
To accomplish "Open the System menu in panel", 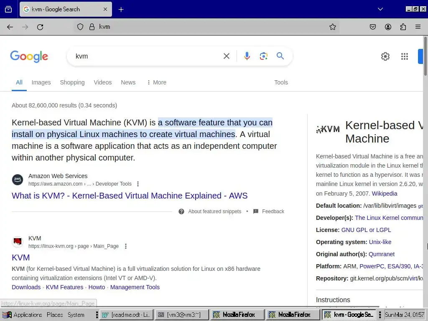I will (x=76, y=315).
